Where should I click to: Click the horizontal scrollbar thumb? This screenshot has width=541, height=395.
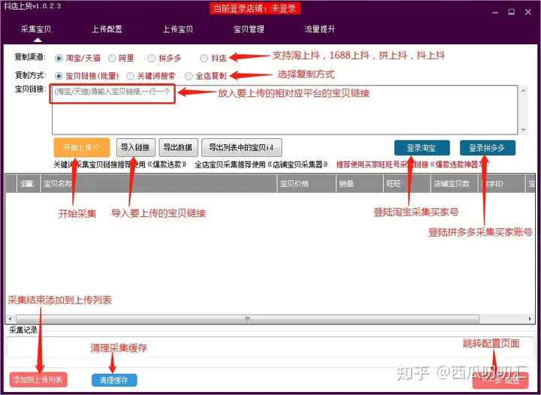(247, 319)
